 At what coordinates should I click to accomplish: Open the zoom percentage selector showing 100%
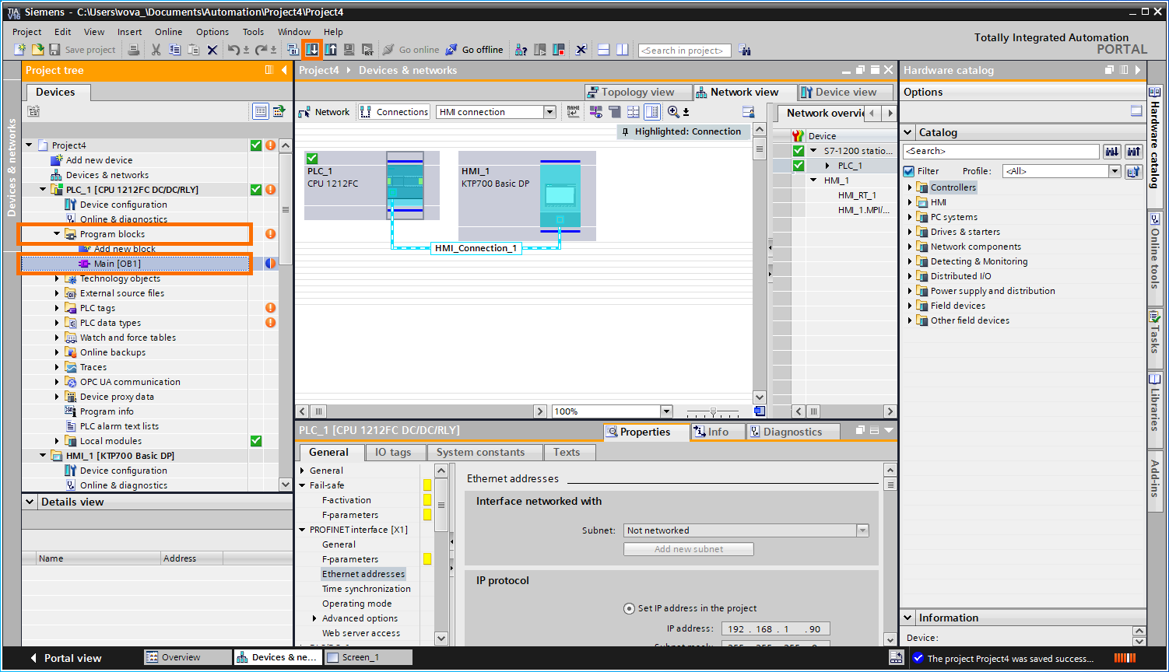point(666,411)
